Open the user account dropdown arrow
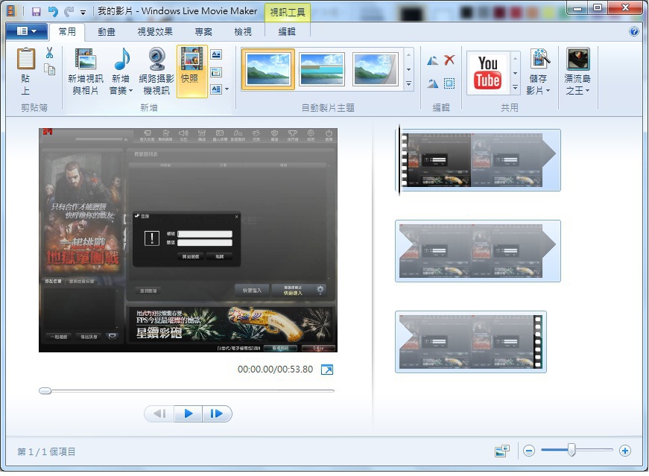Viewport: 649px width, 476px height. click(x=587, y=91)
